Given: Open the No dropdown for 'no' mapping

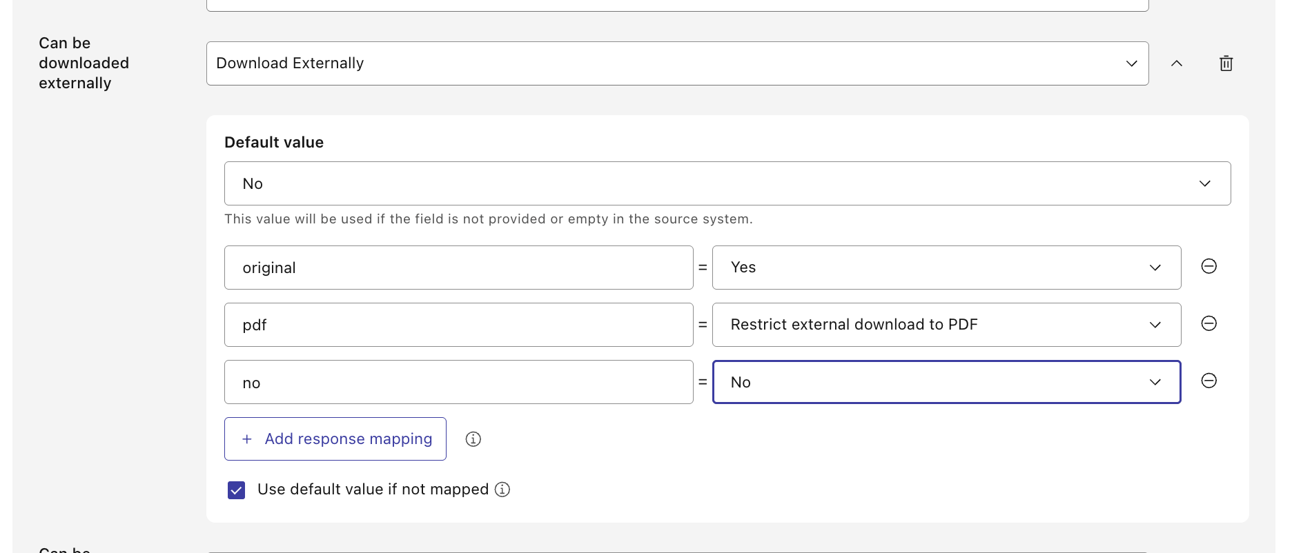Looking at the screenshot, I should pyautogui.click(x=946, y=382).
